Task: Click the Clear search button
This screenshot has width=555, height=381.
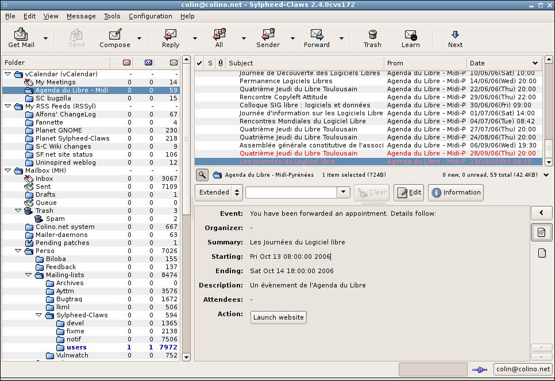Action: pos(372,193)
